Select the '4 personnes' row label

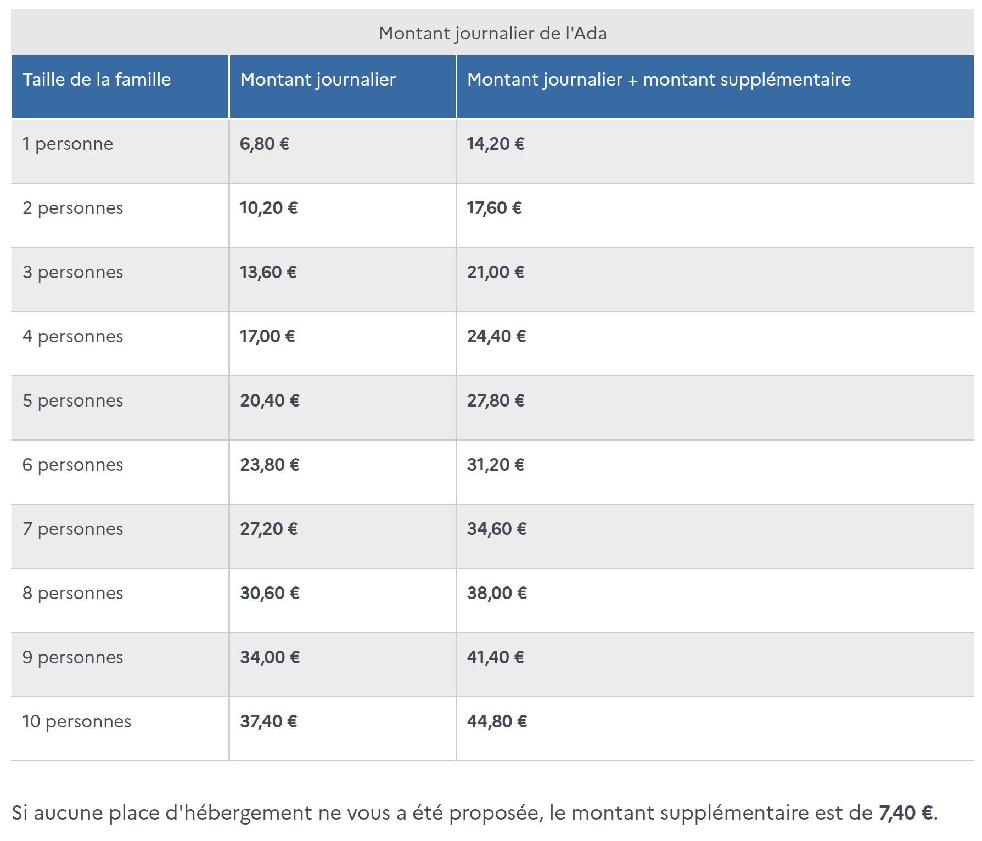(72, 336)
